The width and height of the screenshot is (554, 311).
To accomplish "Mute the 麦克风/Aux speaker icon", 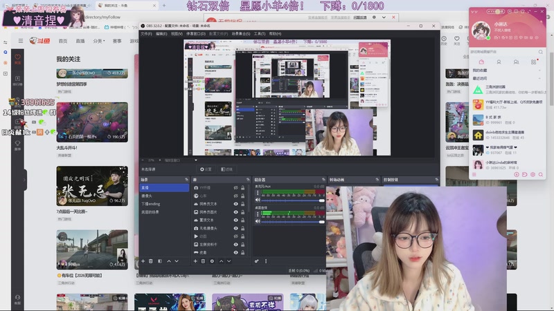I will pos(258,200).
